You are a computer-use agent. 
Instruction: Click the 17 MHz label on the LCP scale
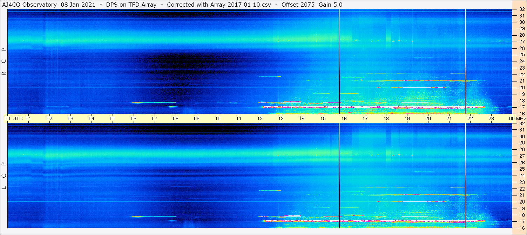pyautogui.click(x=522, y=221)
